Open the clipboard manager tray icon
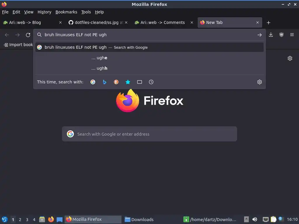 pos(273,219)
